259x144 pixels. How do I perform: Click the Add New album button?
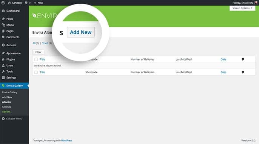point(81,32)
